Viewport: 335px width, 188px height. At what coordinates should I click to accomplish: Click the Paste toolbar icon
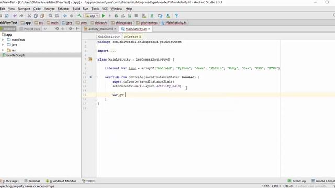click(x=42, y=16)
